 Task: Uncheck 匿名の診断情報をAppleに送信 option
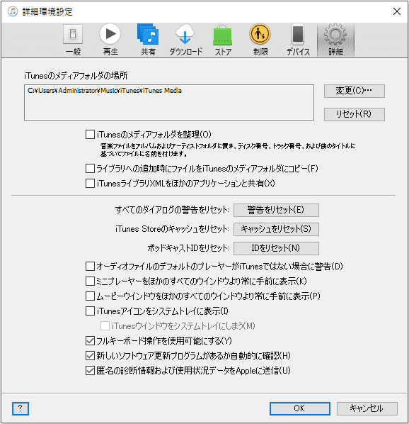coord(90,370)
